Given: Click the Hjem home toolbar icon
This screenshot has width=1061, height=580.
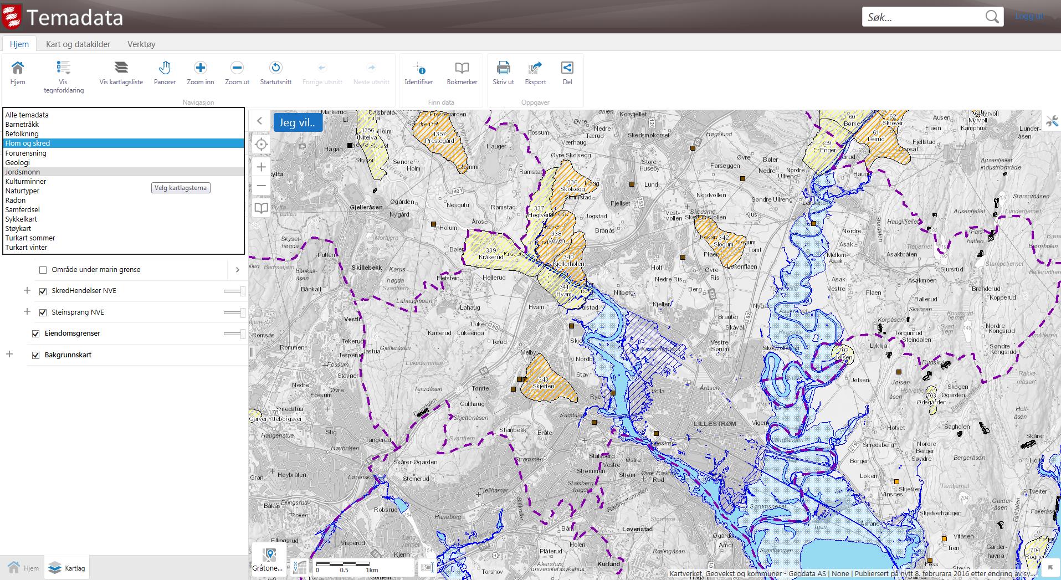Looking at the screenshot, I should tap(18, 73).
